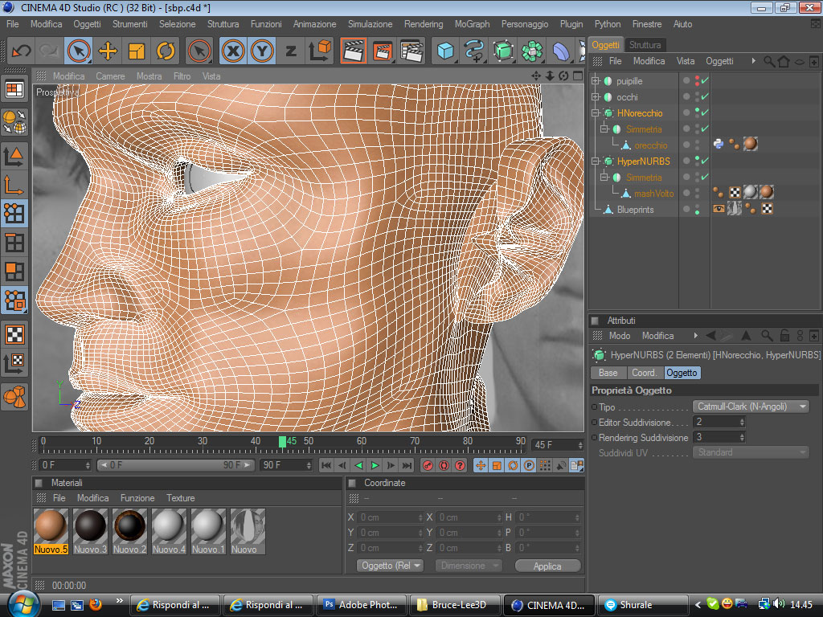Click the Undo arrow icon
Image resolution: width=823 pixels, height=617 pixels.
click(x=21, y=51)
